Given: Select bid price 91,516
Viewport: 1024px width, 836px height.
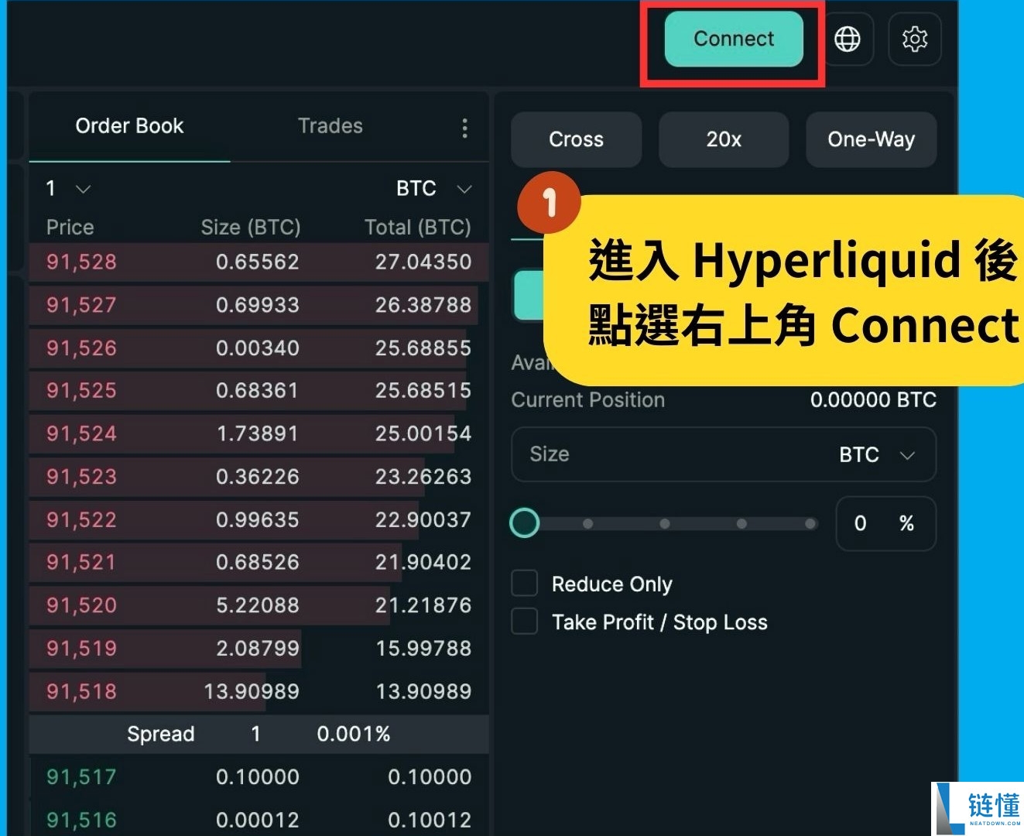Looking at the screenshot, I should click(81, 820).
